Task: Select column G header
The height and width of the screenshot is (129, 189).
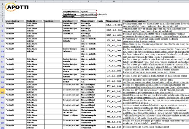Action: tap(101, 1)
